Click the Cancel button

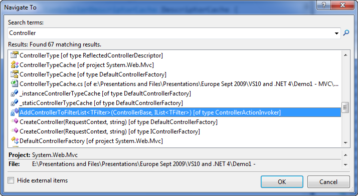(328, 181)
